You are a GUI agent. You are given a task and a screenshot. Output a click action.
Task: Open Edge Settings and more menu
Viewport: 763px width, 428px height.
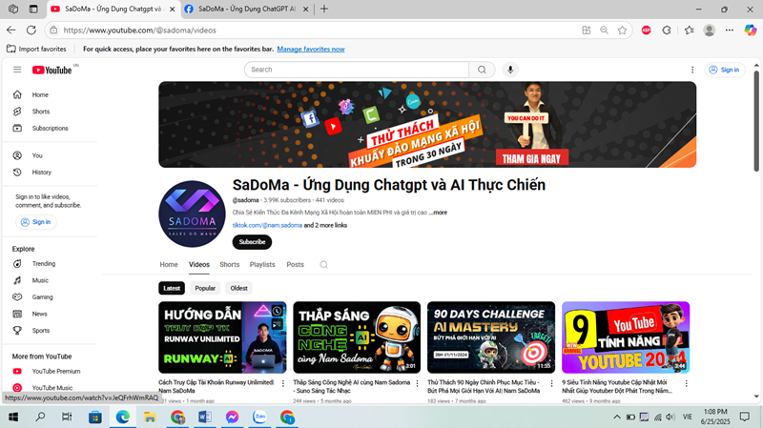[x=729, y=31]
